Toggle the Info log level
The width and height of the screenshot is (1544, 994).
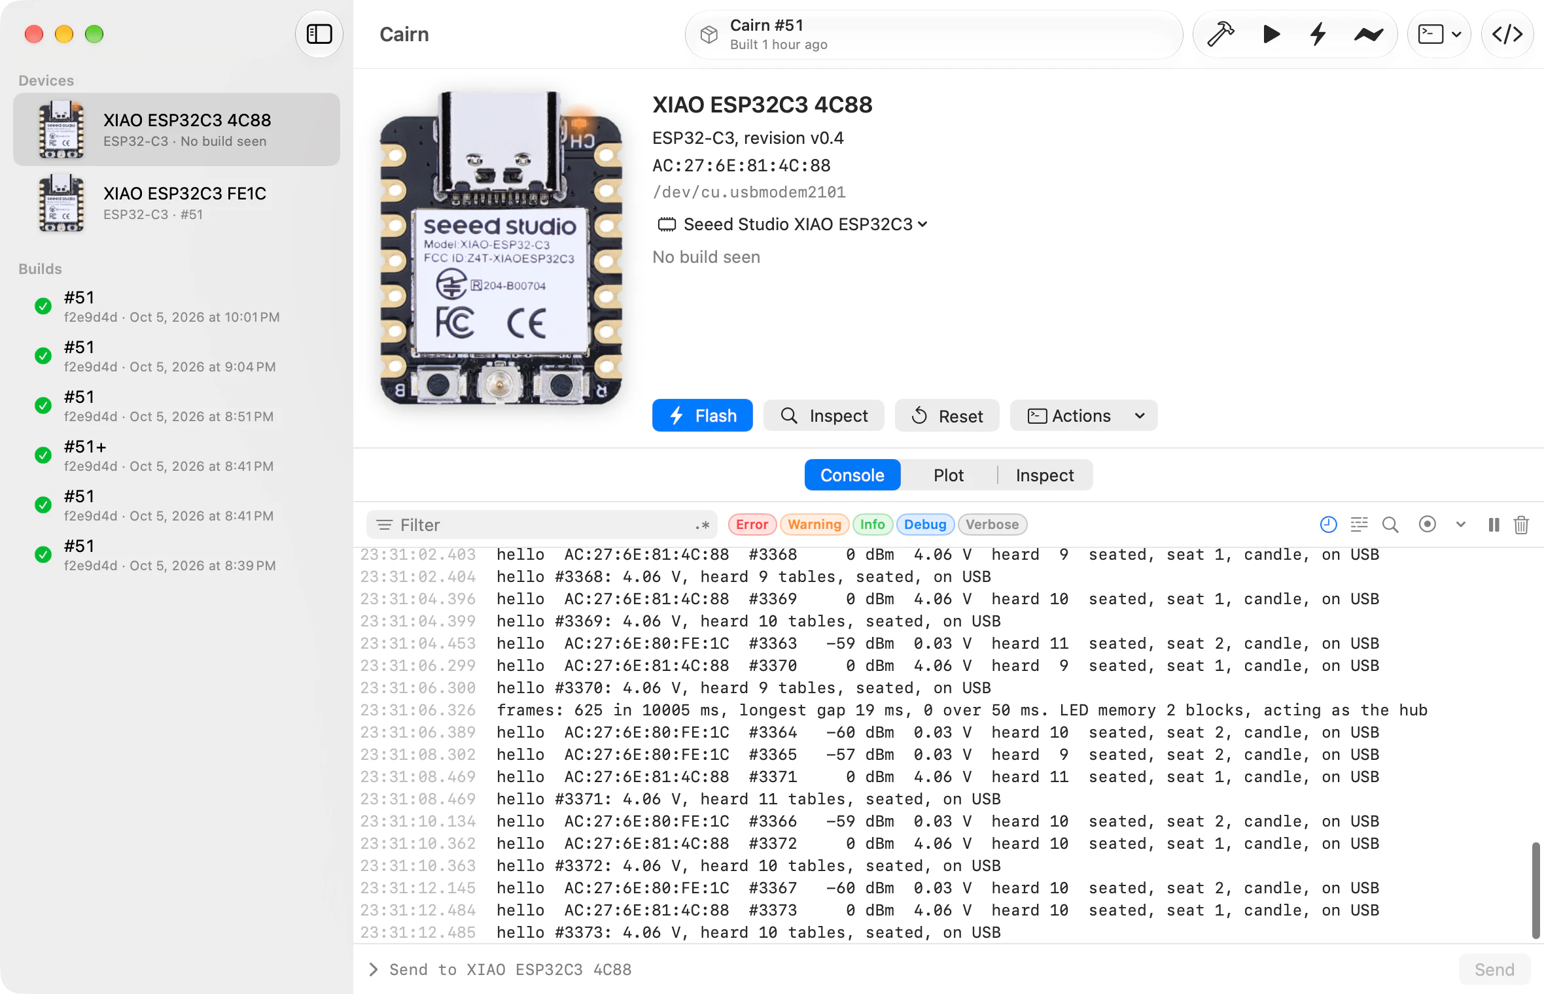[x=872, y=524]
